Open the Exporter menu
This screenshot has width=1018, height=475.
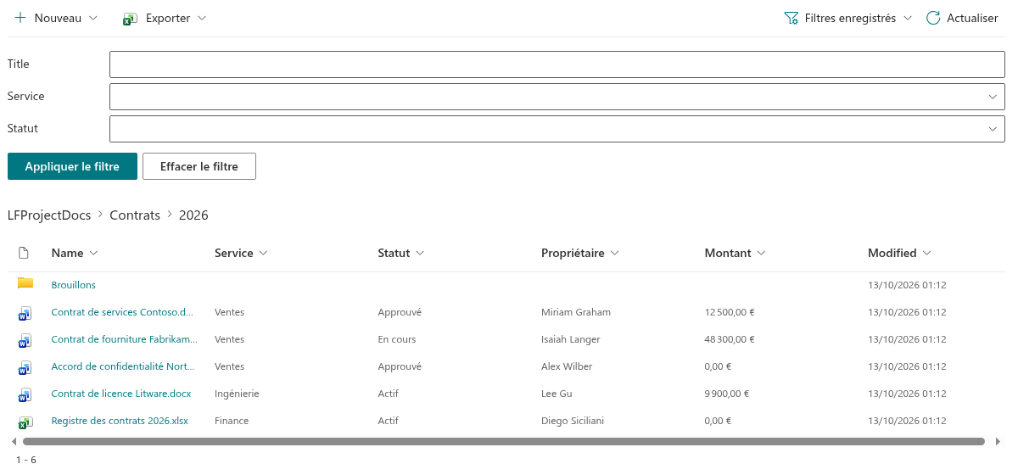pos(165,18)
